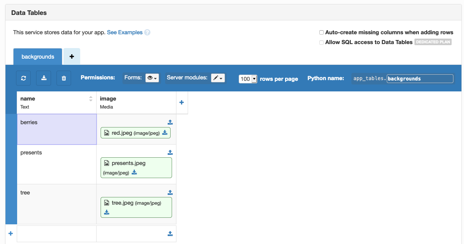This screenshot has width=464, height=244.
Task: Download the red.jpeg file
Action: pos(165,133)
